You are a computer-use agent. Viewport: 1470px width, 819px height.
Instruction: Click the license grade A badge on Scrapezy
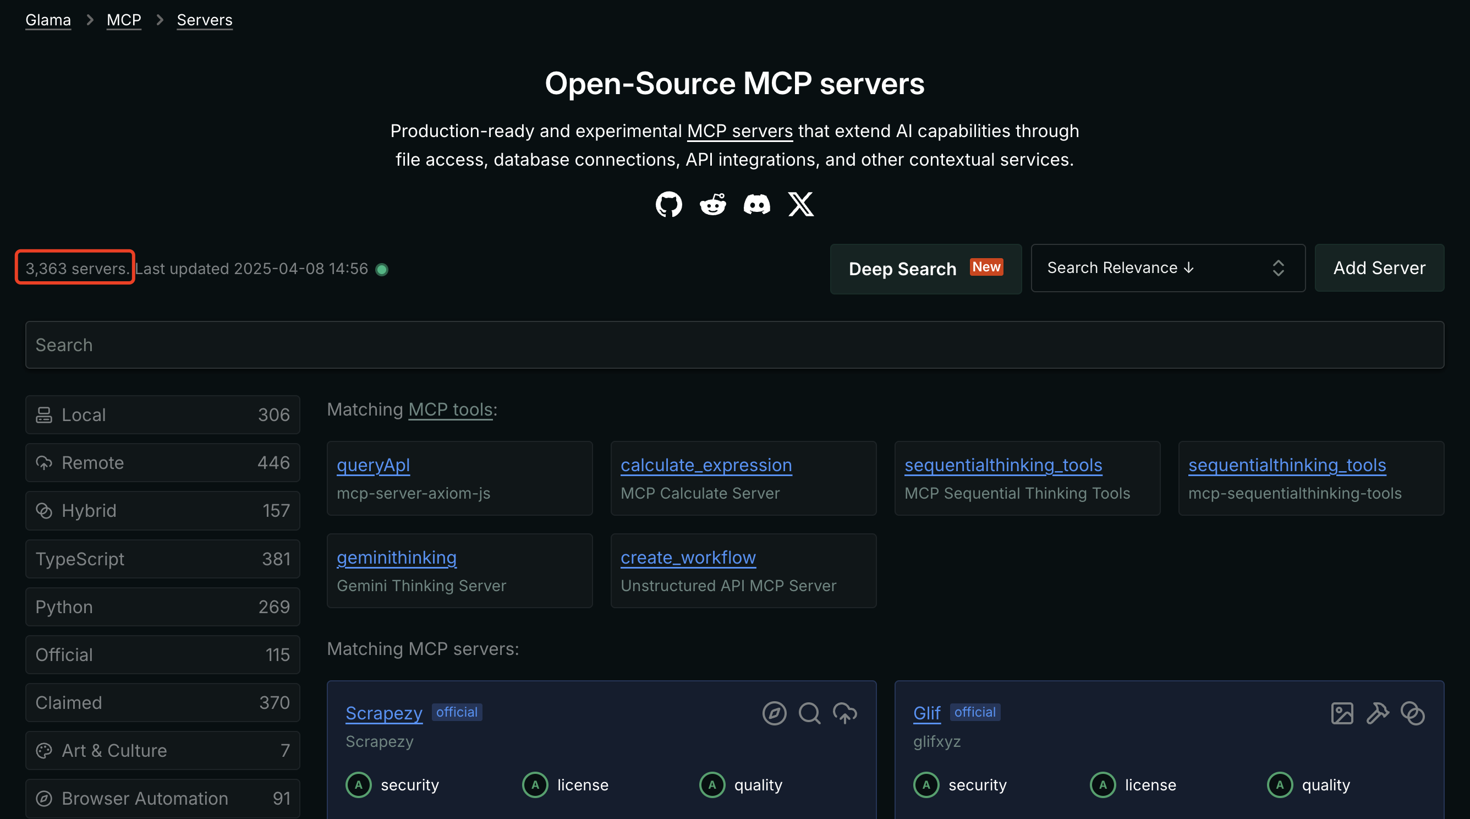click(x=535, y=785)
